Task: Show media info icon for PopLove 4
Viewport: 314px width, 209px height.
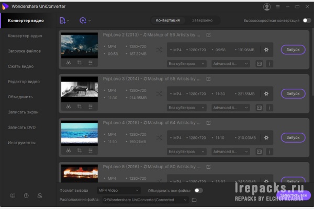Action: pos(270,152)
